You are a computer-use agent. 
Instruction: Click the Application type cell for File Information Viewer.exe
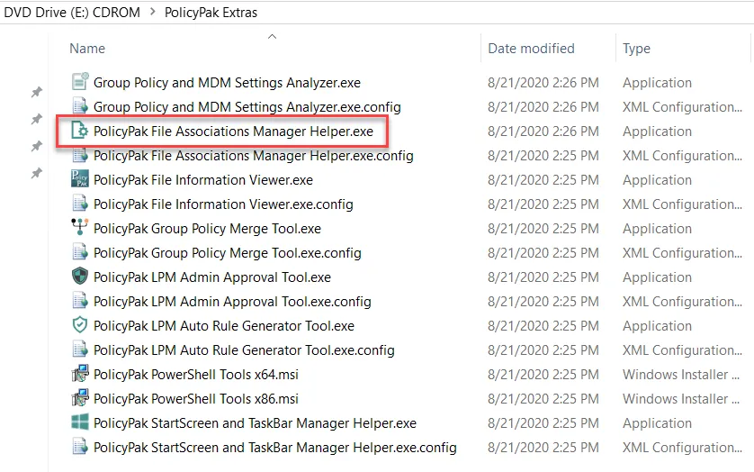tap(657, 181)
